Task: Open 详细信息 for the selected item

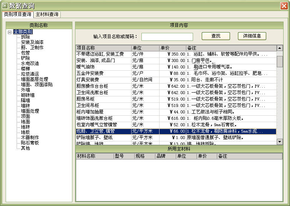Action: [252, 36]
